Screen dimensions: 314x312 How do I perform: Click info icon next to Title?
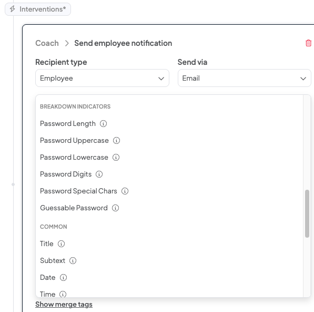pyautogui.click(x=61, y=244)
